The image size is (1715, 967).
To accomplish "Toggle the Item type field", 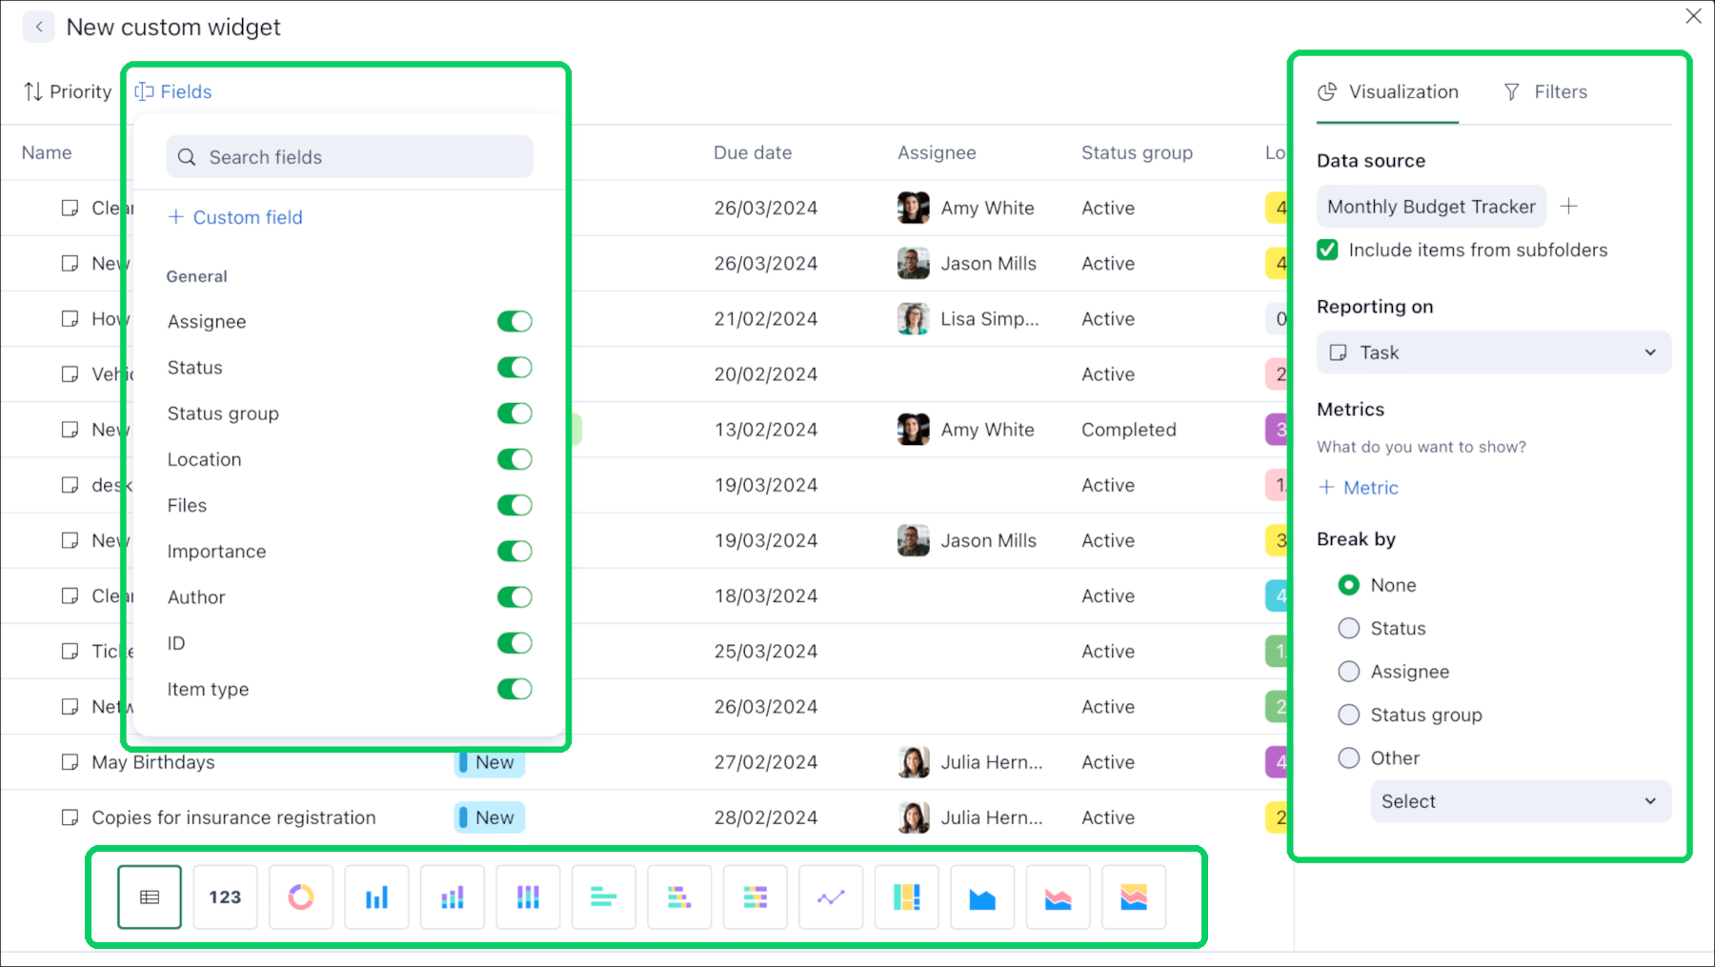I will 514,689.
